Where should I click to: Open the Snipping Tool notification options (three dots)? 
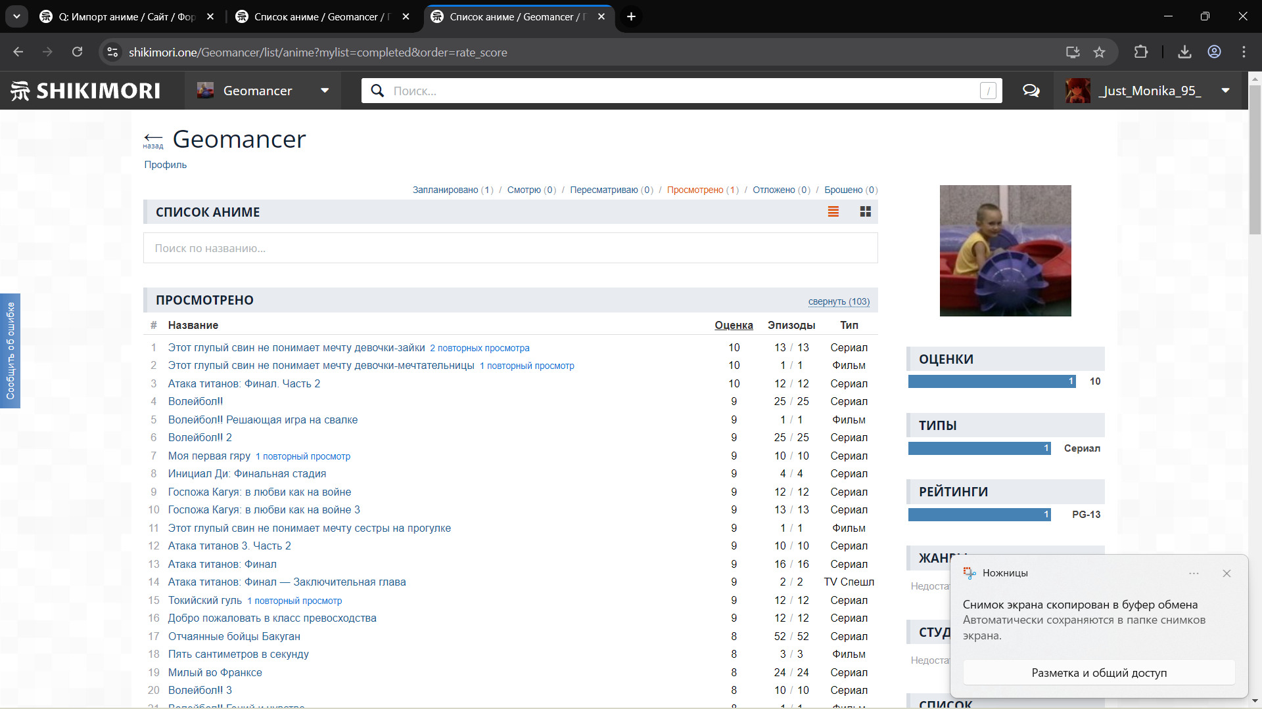[x=1194, y=573]
